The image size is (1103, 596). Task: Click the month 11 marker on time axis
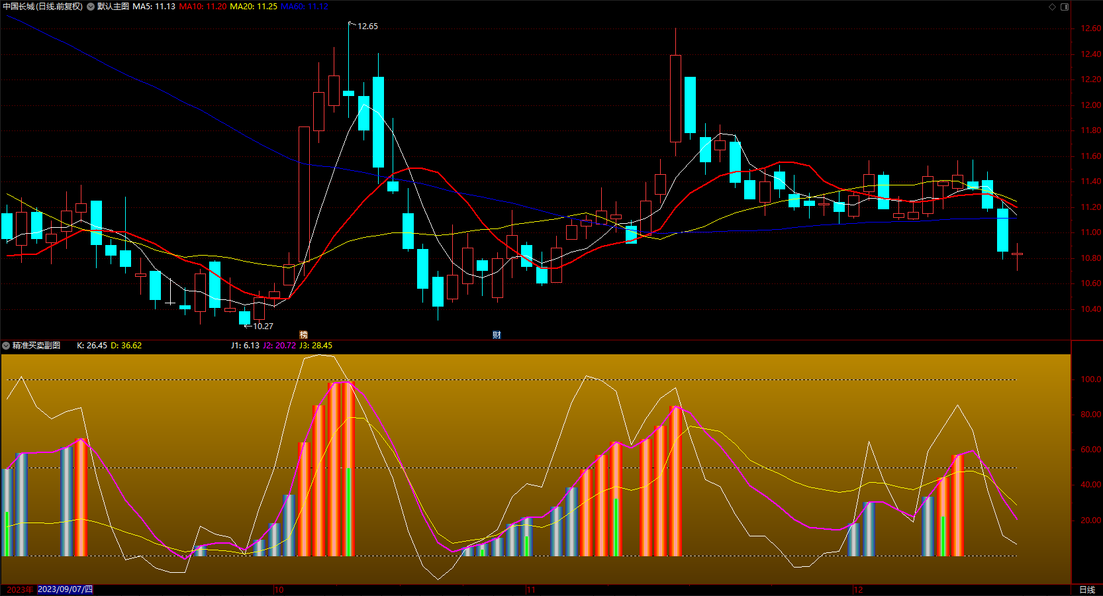(531, 589)
